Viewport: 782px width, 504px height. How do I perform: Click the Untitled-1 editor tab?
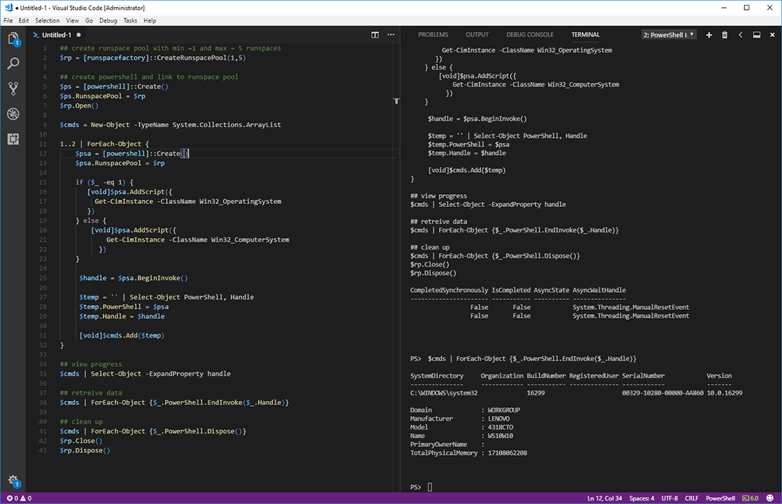56,35
